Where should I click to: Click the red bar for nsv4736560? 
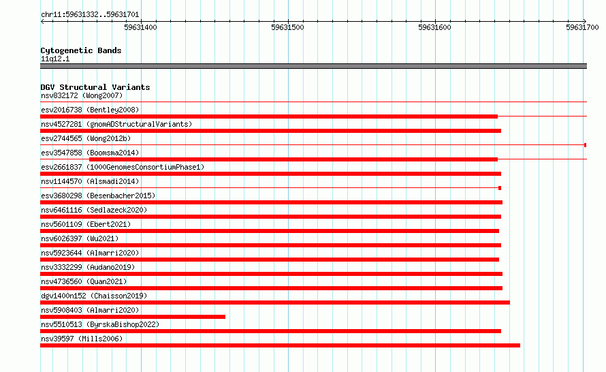(x=271, y=288)
